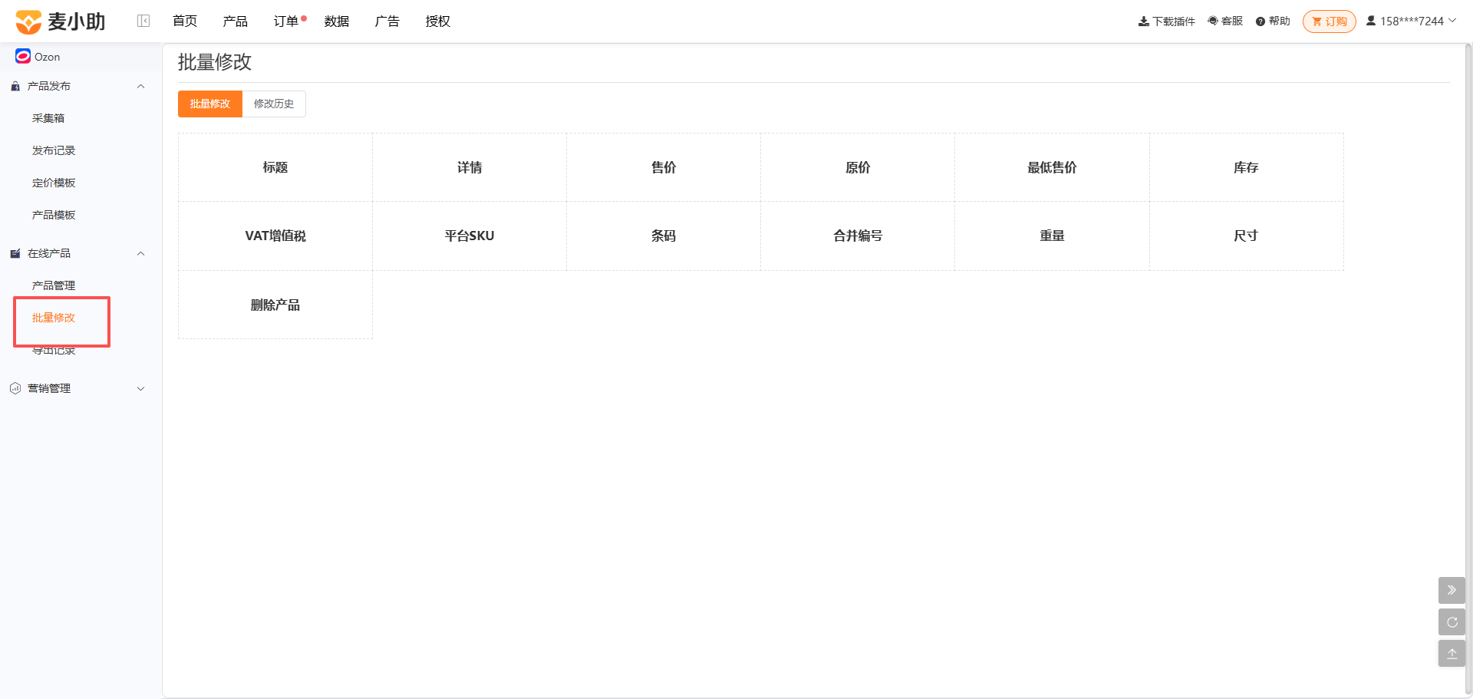The image size is (1473, 699).
Task: Click the back-to-top floating button
Action: pos(1452,654)
